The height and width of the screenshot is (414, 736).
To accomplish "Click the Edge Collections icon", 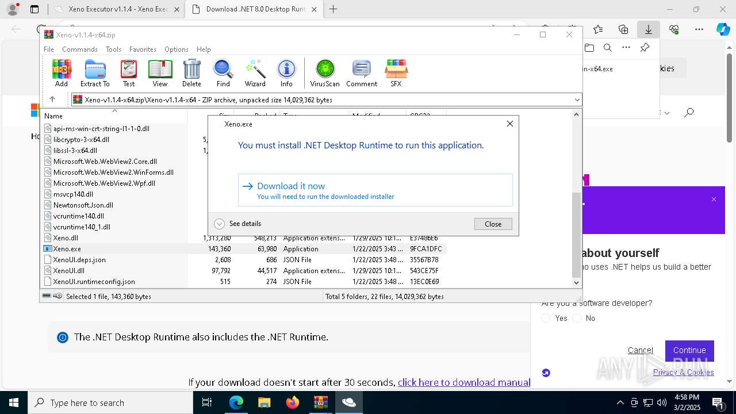I will tap(623, 29).
